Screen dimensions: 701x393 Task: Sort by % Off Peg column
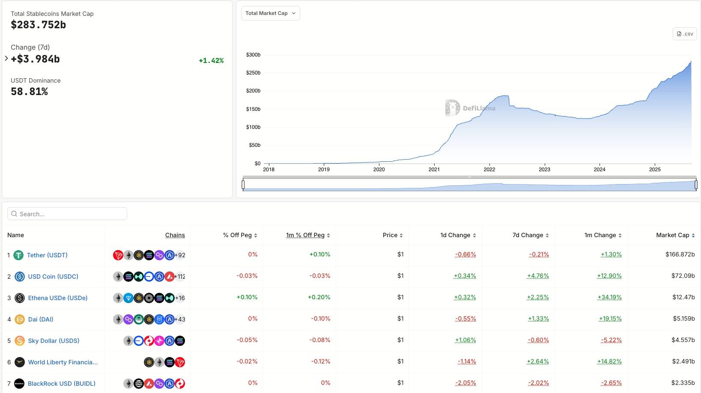(240, 235)
